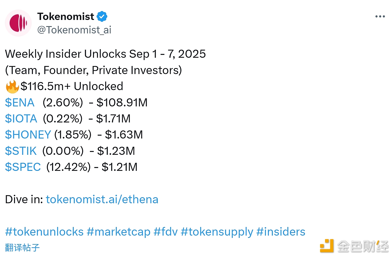
Task: Click the blue verified badge
Action: coord(102,16)
